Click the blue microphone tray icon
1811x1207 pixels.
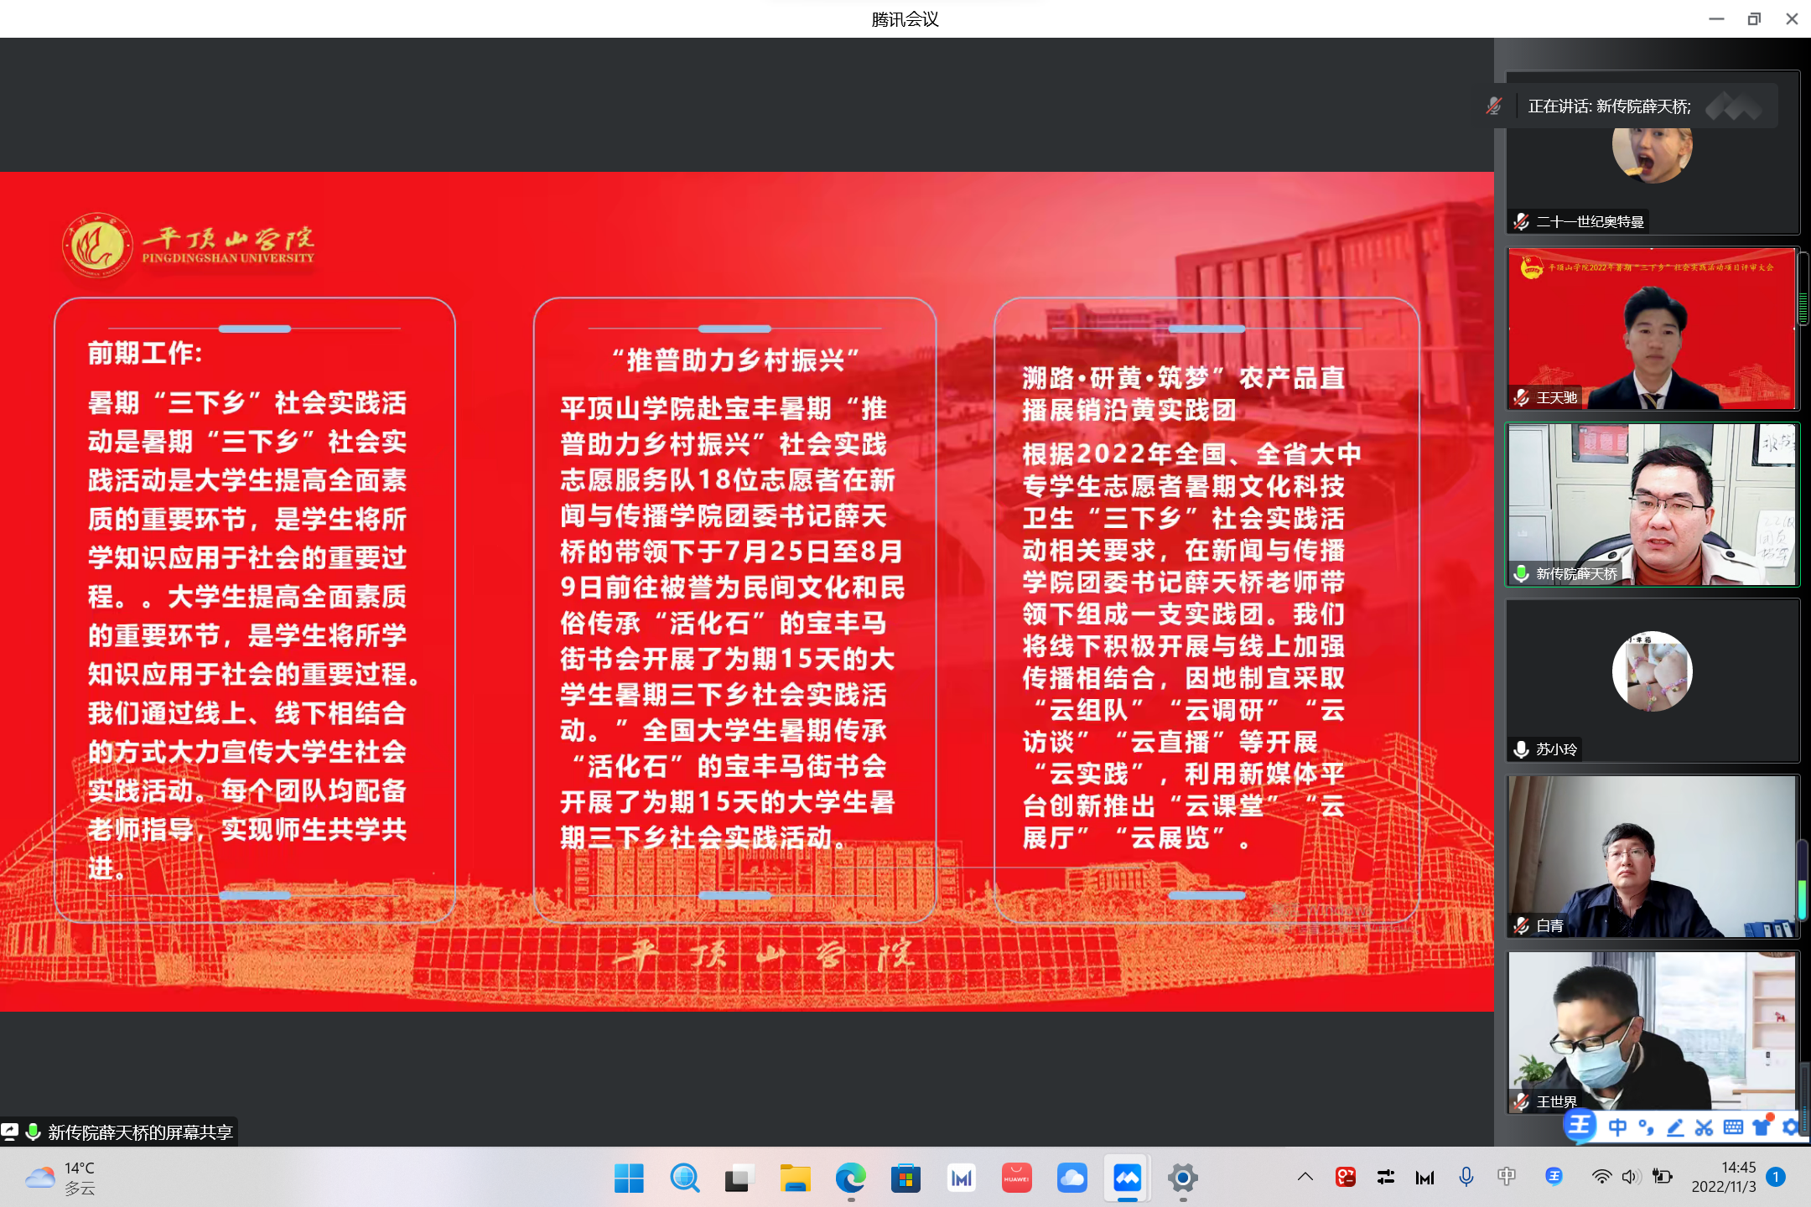(x=1466, y=1177)
